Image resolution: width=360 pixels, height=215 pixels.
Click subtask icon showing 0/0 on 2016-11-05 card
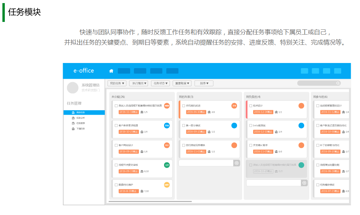pos(276,152)
